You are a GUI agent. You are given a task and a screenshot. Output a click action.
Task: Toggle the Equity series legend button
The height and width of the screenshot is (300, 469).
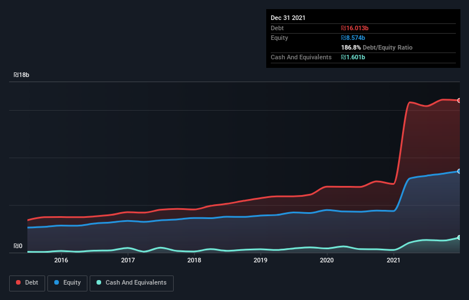coord(67,283)
